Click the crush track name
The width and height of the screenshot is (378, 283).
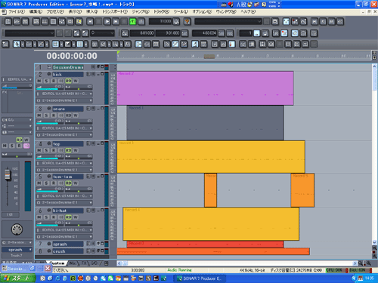(x=68, y=251)
